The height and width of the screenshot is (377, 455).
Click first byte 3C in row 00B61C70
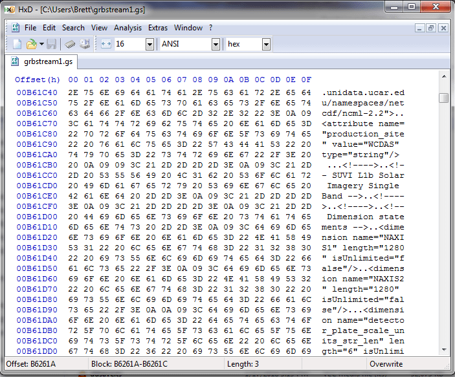(73, 124)
